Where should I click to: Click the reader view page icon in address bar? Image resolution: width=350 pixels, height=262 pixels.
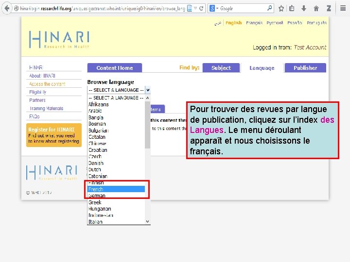tap(190, 8)
